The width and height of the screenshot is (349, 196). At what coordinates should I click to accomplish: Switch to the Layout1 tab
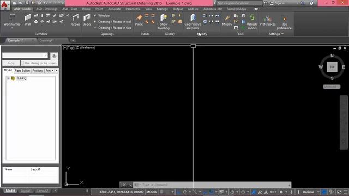(x=26, y=191)
